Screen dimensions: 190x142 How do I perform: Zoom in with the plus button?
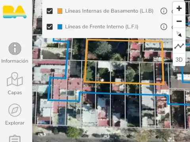(179, 8)
